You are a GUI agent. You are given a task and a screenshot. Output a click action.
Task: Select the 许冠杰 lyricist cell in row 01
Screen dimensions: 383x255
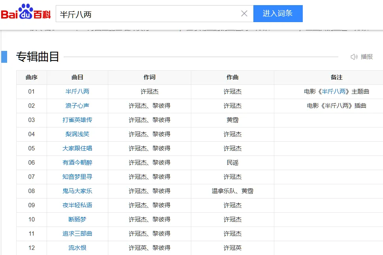pos(149,92)
